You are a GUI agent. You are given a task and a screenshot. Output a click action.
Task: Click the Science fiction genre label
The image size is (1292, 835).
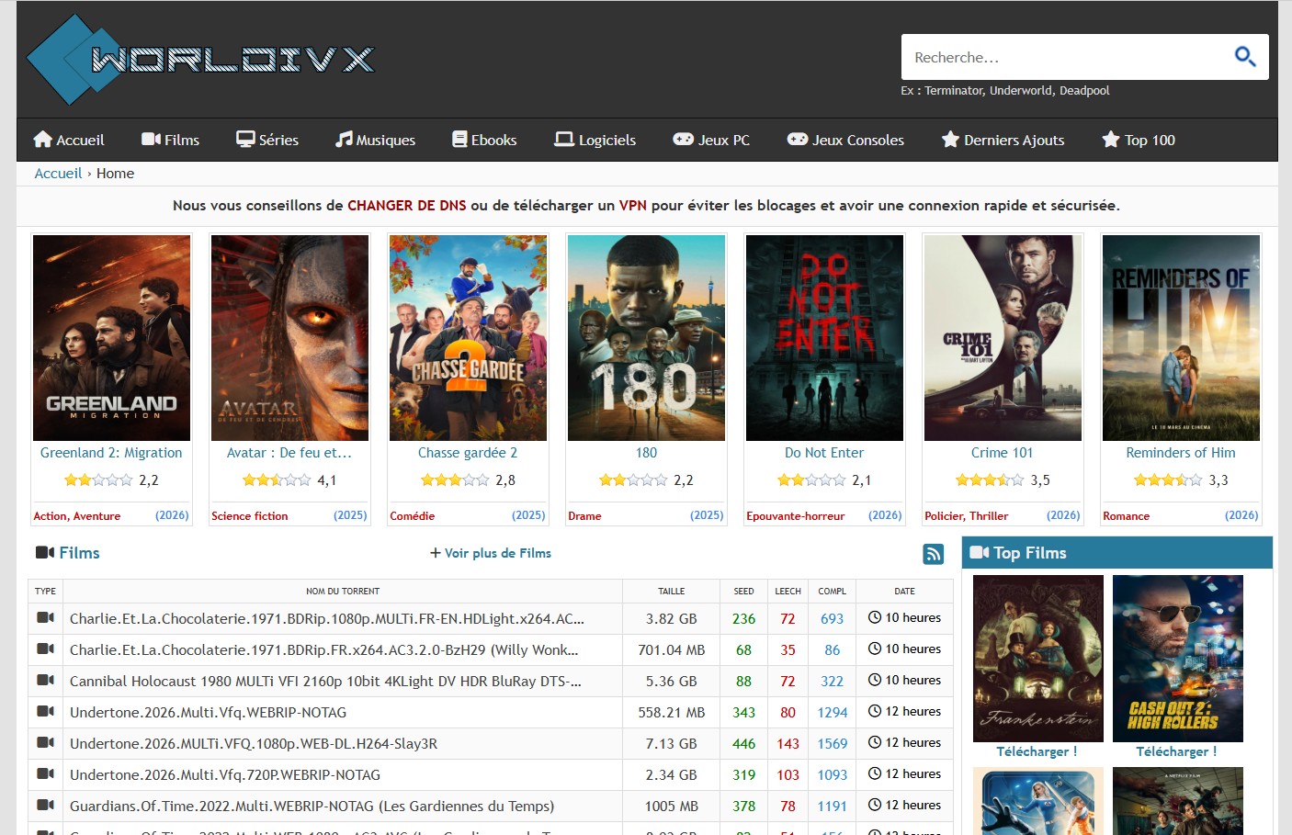click(x=250, y=516)
